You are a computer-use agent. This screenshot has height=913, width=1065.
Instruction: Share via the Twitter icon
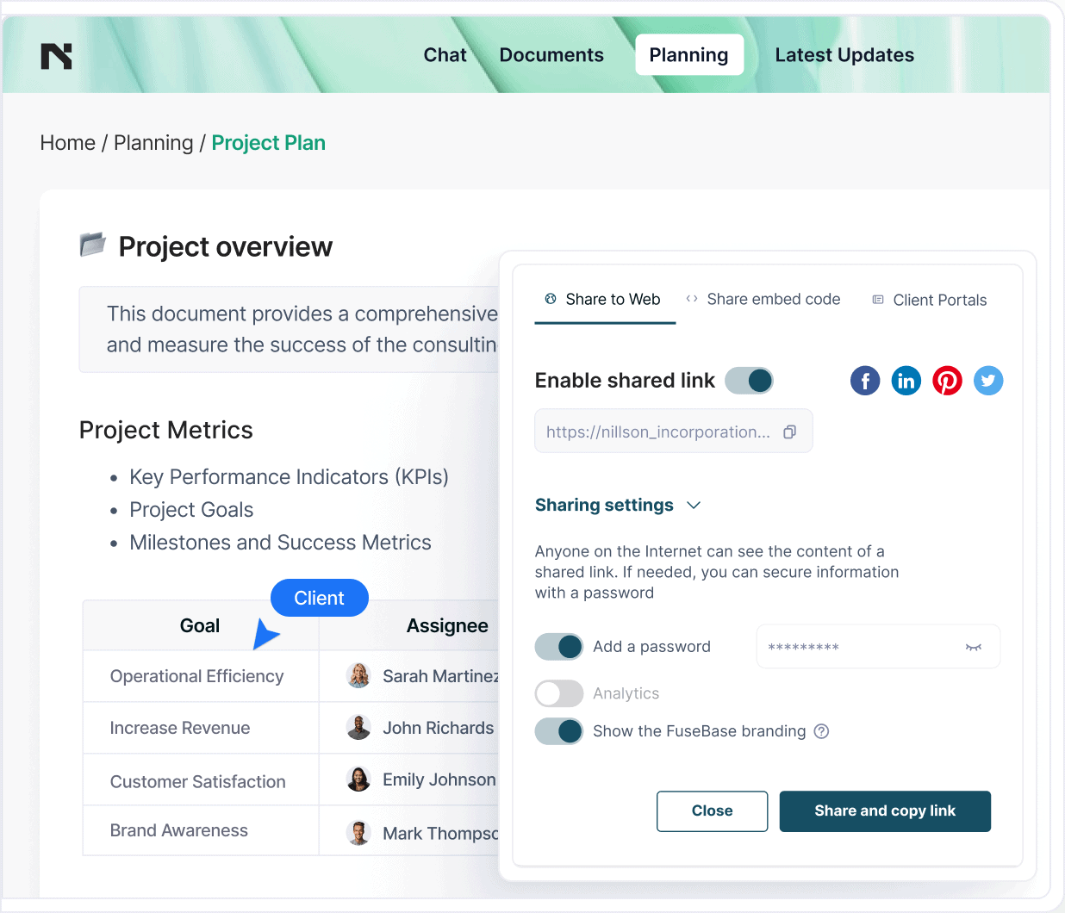coord(988,381)
